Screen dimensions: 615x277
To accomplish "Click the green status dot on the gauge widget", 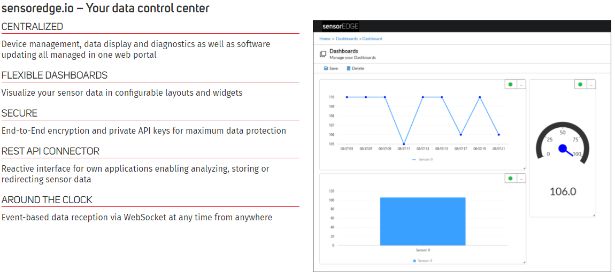I will coord(580,84).
